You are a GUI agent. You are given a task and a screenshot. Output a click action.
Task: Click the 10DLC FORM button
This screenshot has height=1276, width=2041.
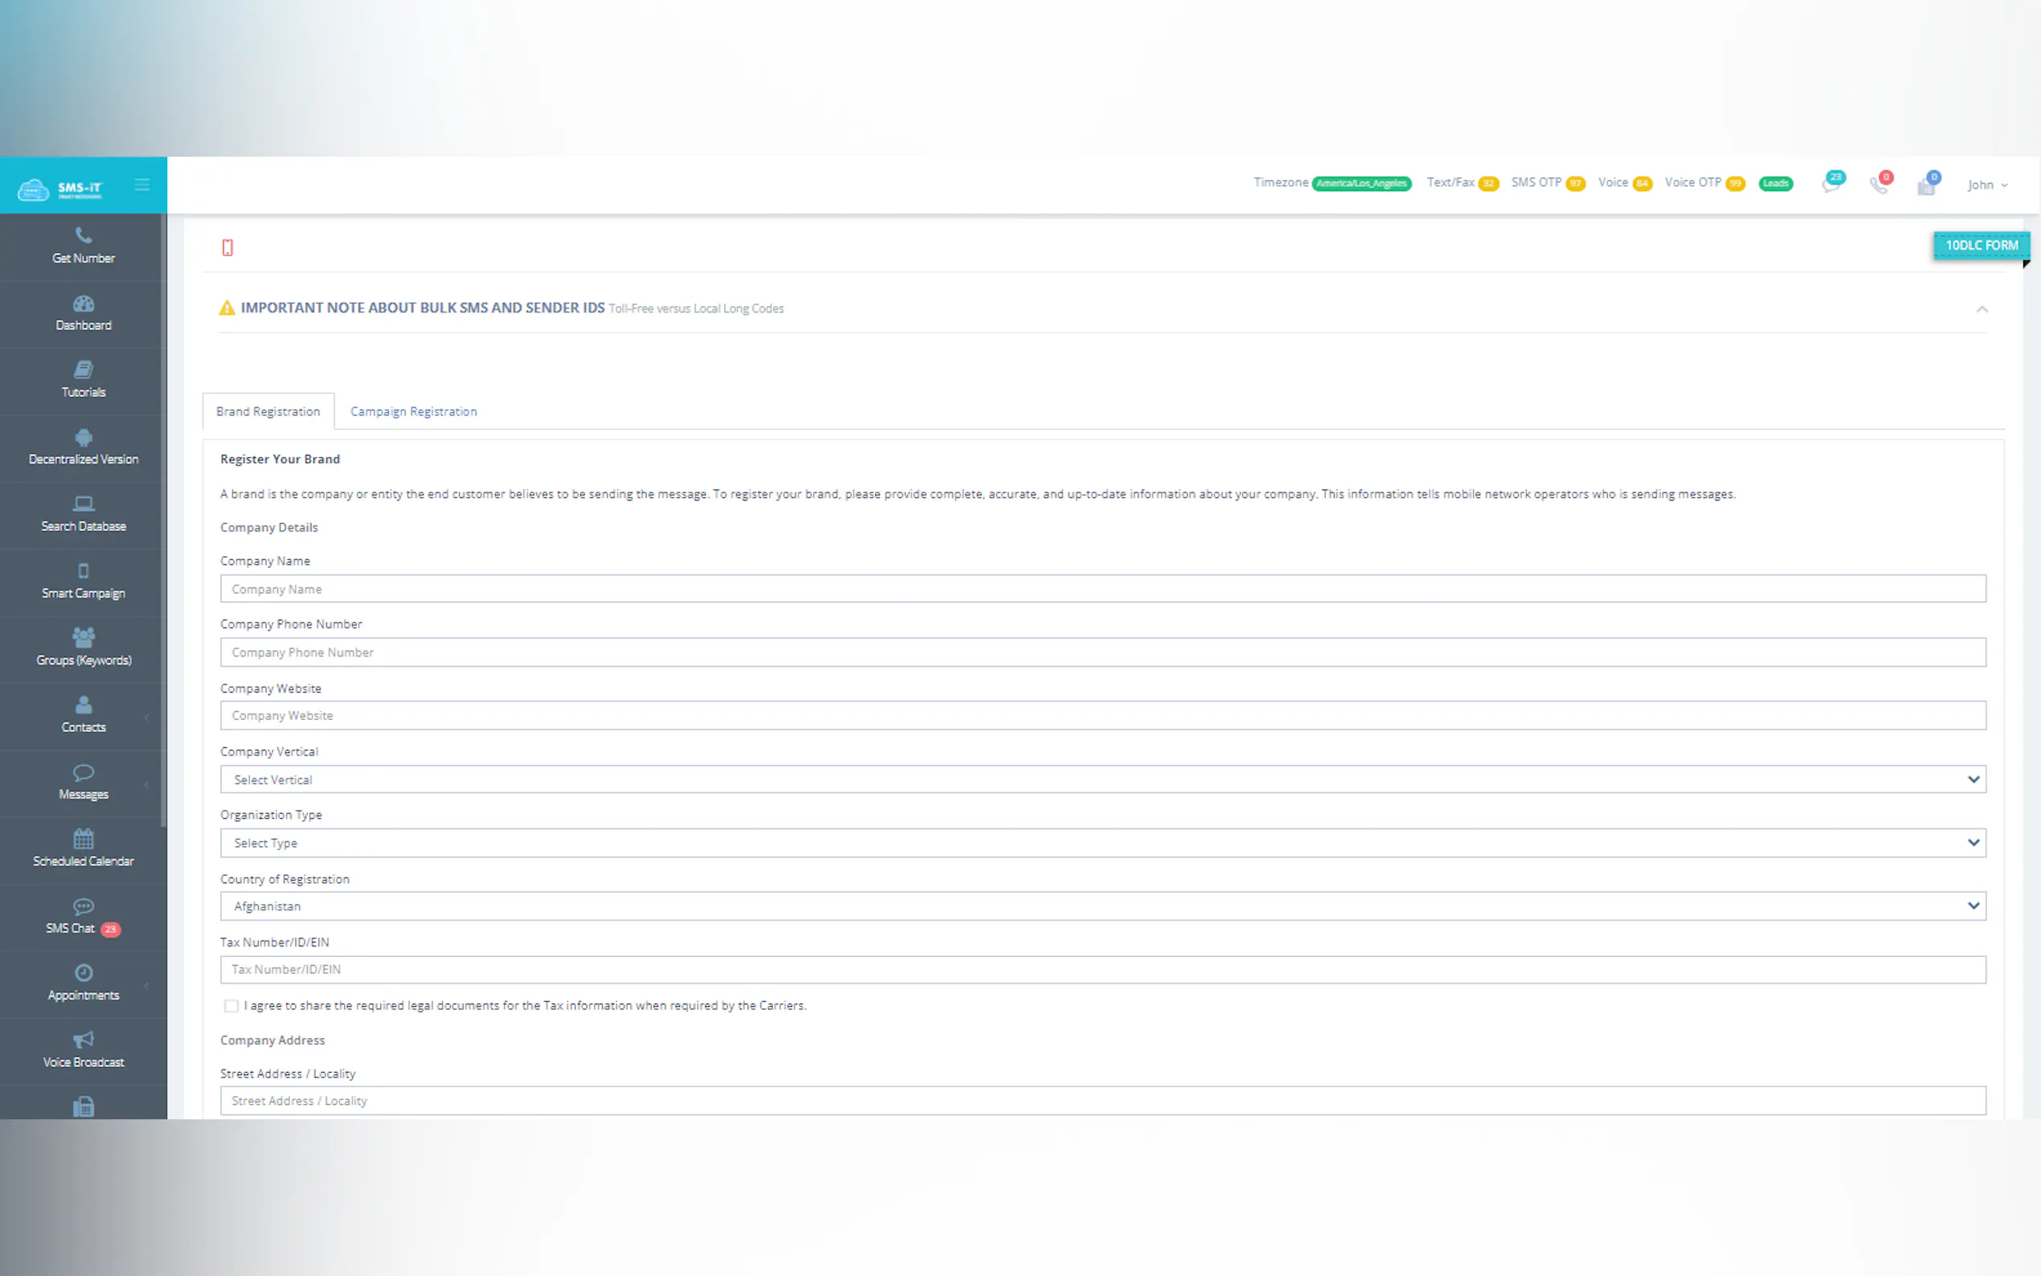(x=1980, y=246)
